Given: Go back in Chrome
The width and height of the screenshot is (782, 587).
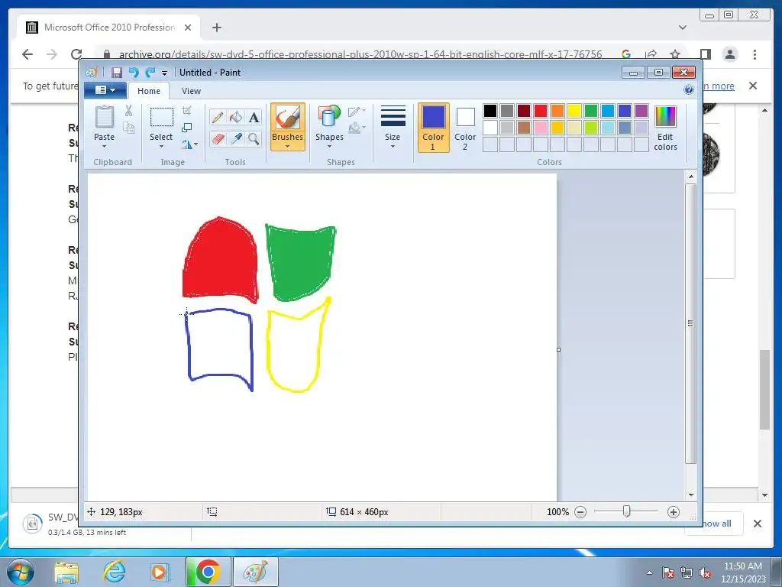Looking at the screenshot, I should (27, 54).
